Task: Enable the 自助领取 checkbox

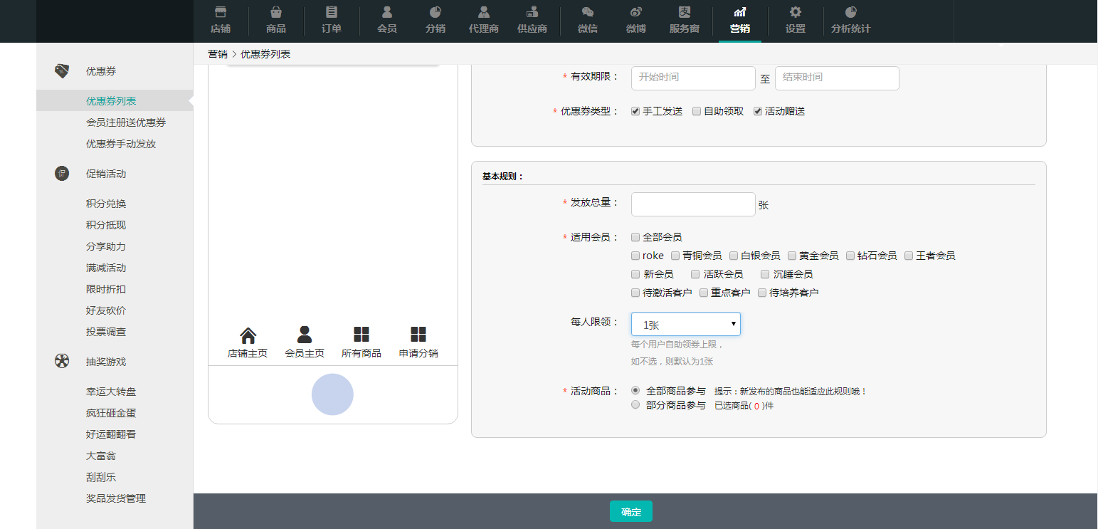Action: point(697,112)
